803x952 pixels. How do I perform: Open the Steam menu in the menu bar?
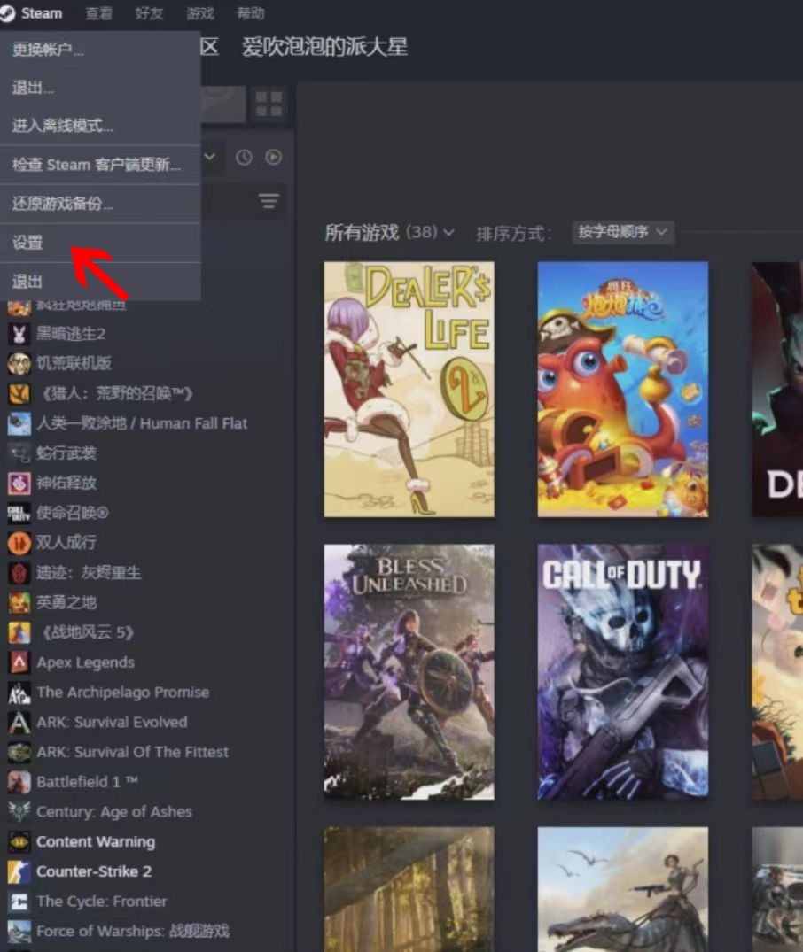tap(32, 12)
